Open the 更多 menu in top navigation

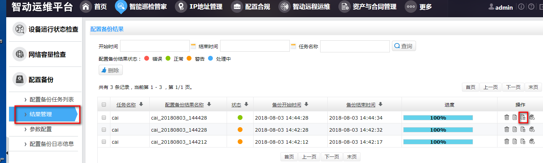(418, 7)
